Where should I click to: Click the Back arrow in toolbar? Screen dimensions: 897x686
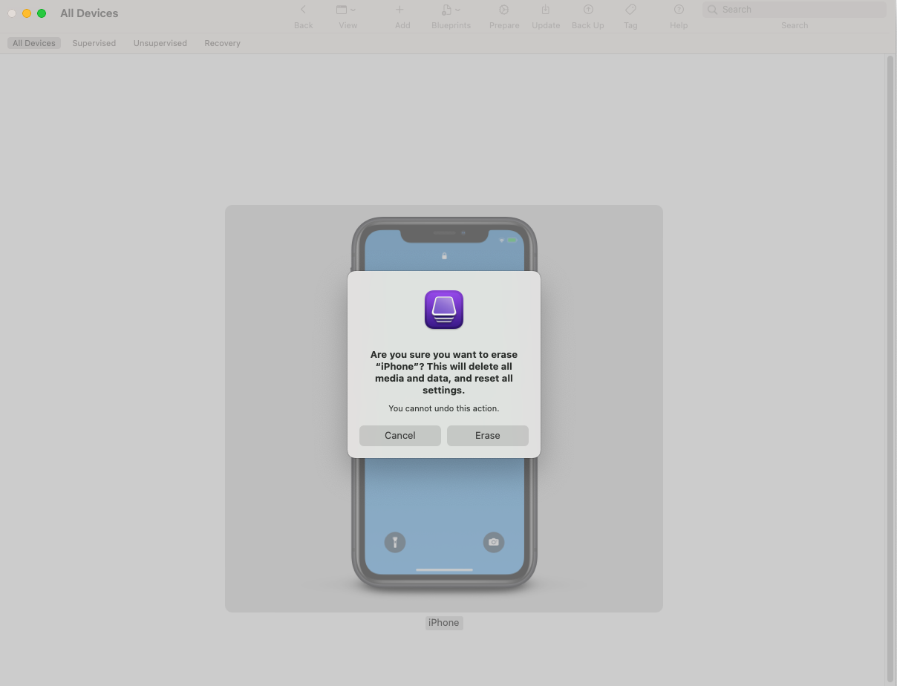[303, 10]
